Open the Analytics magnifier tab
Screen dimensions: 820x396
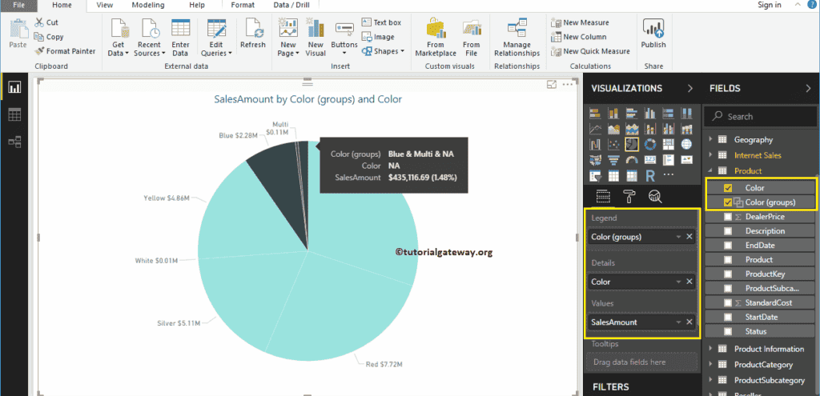pos(655,197)
